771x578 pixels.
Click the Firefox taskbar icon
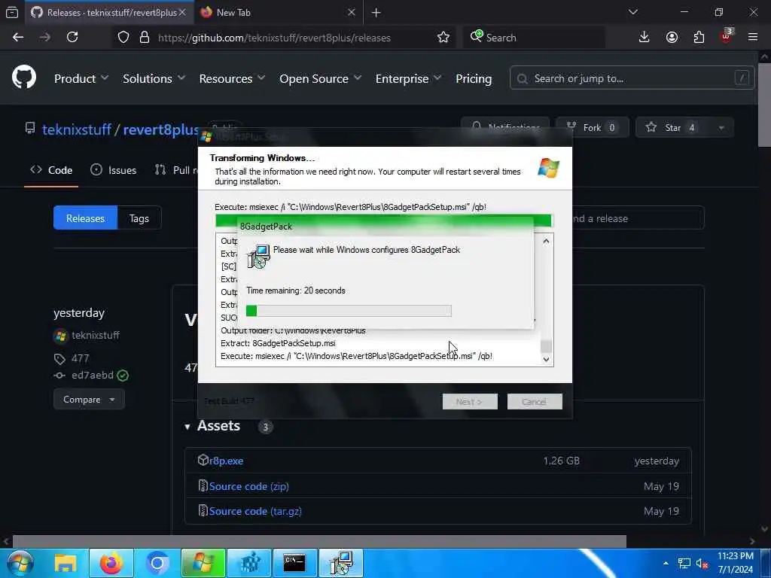[x=111, y=563]
